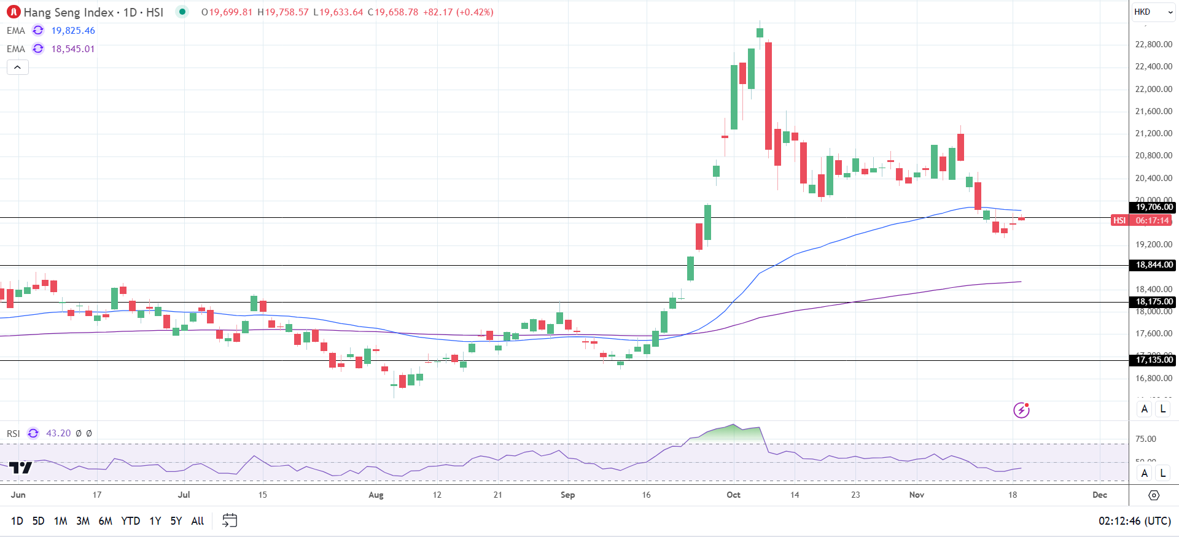Image resolution: width=1179 pixels, height=537 pixels.
Task: Open the HKD currency dropdown
Action: coord(1153,12)
